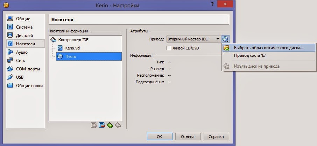Add a new controller with green plus icon
317x146 pixels.
click(110, 125)
